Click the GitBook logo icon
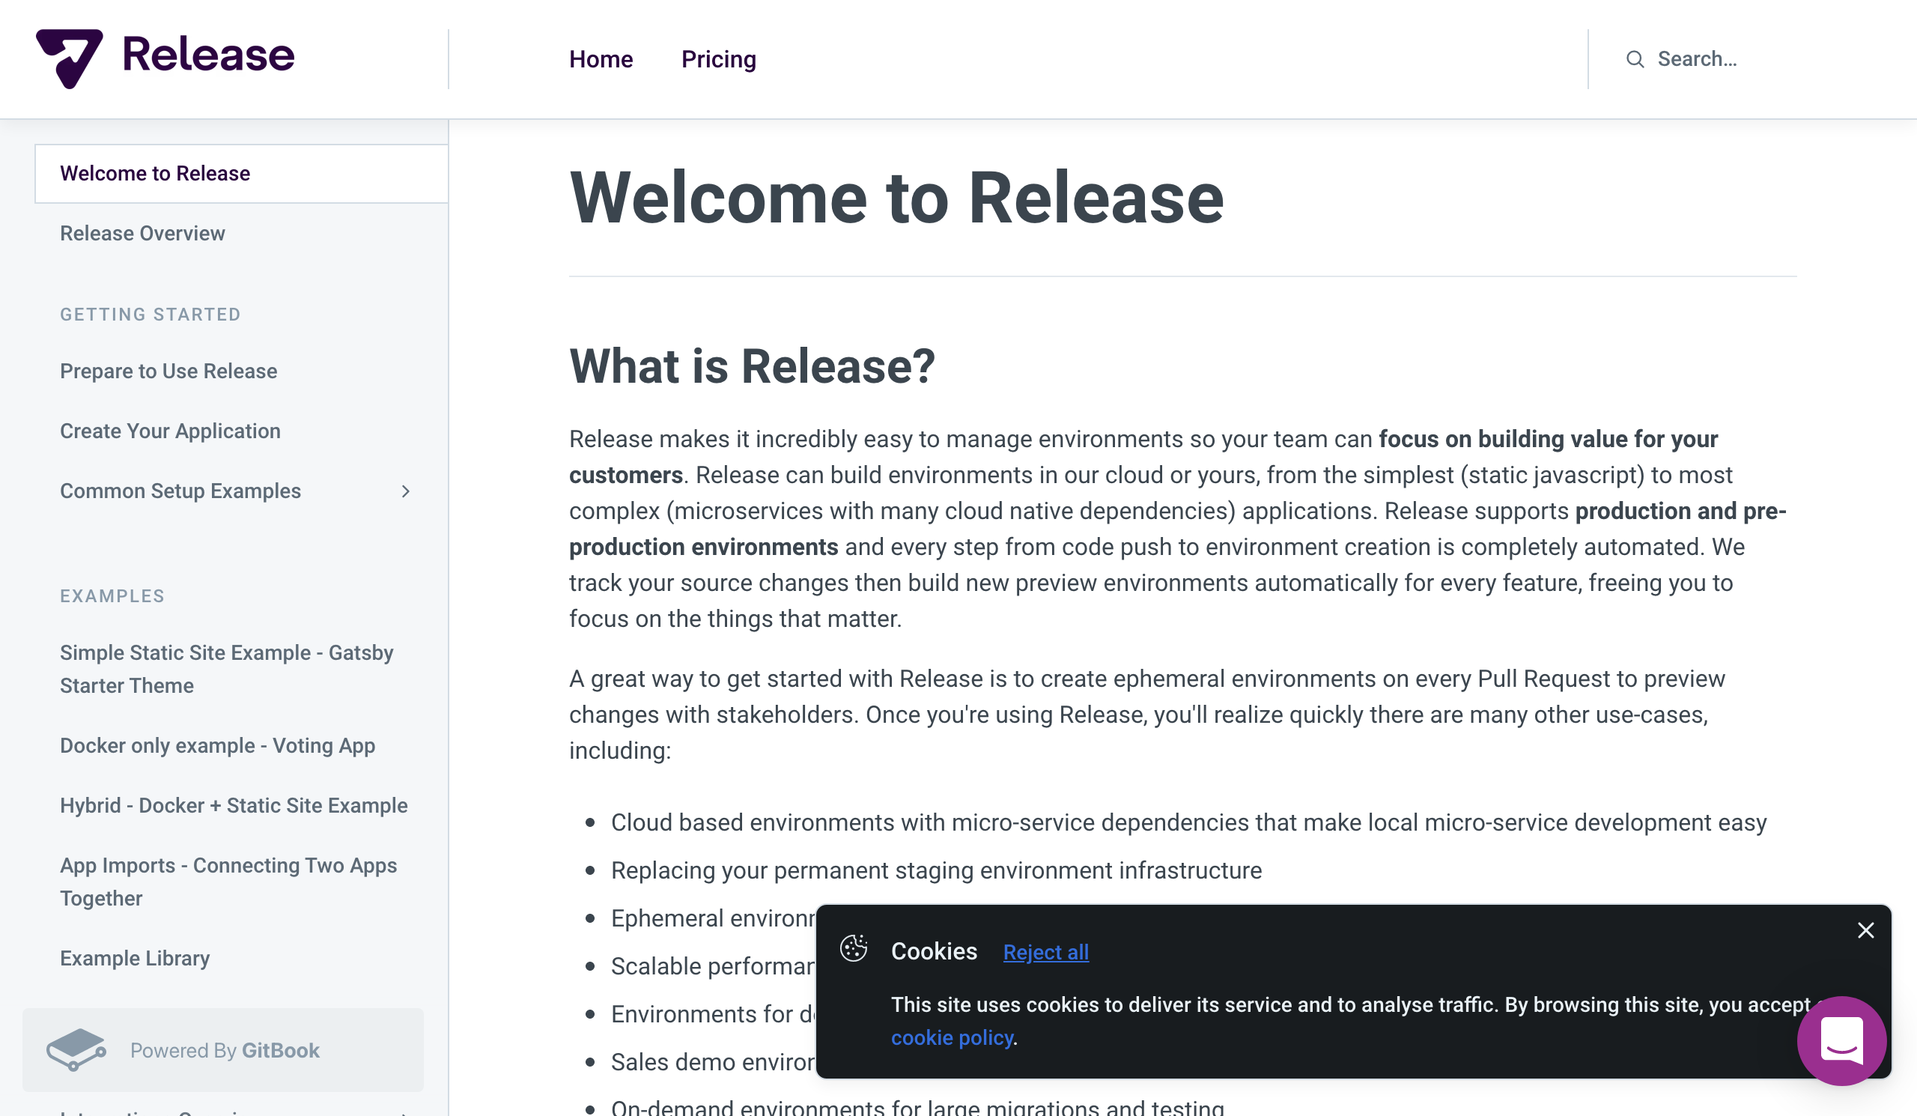Viewport: 1917px width, 1116px height. [76, 1050]
